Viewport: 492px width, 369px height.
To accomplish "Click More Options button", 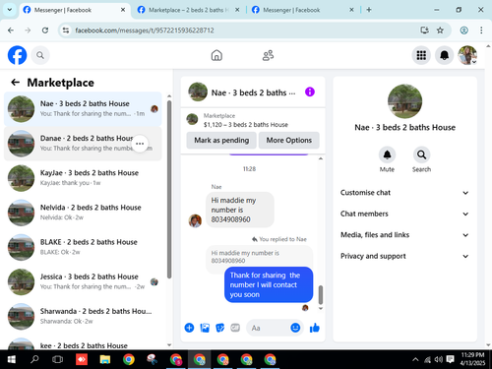I will 289,140.
